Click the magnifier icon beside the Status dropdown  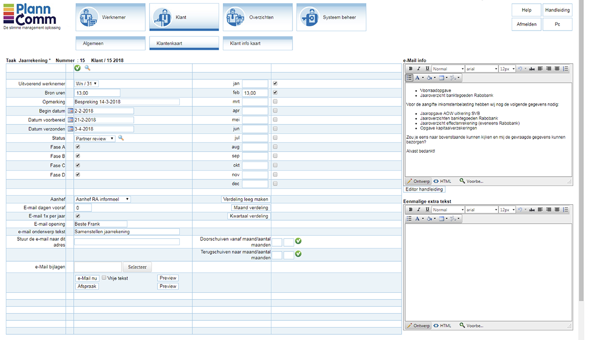pyautogui.click(x=121, y=138)
